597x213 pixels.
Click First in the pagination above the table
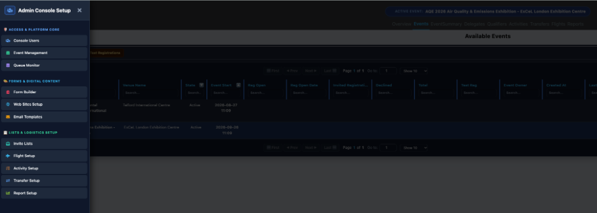pos(273,71)
